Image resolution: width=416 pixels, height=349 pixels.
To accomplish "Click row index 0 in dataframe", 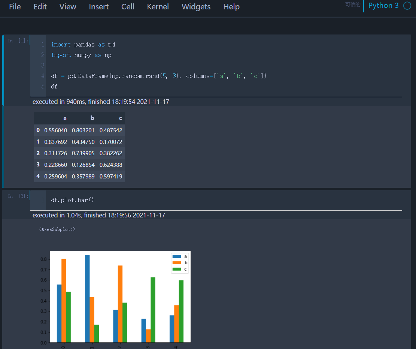I will coord(38,130).
